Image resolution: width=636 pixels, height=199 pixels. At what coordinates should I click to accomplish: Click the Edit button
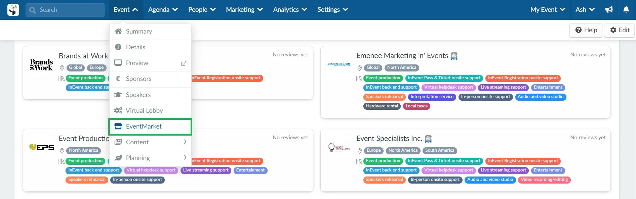(x=620, y=30)
